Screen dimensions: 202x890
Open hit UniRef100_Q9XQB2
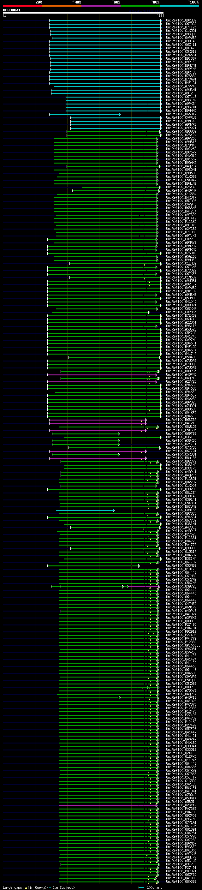(181, 21)
